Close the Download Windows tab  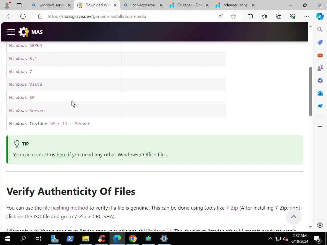115,5
